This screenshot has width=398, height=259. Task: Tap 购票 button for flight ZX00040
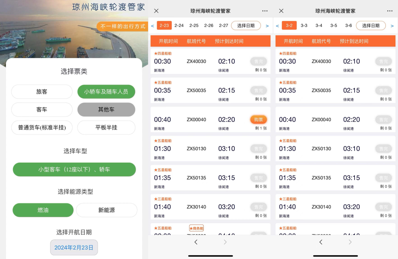coord(258,120)
